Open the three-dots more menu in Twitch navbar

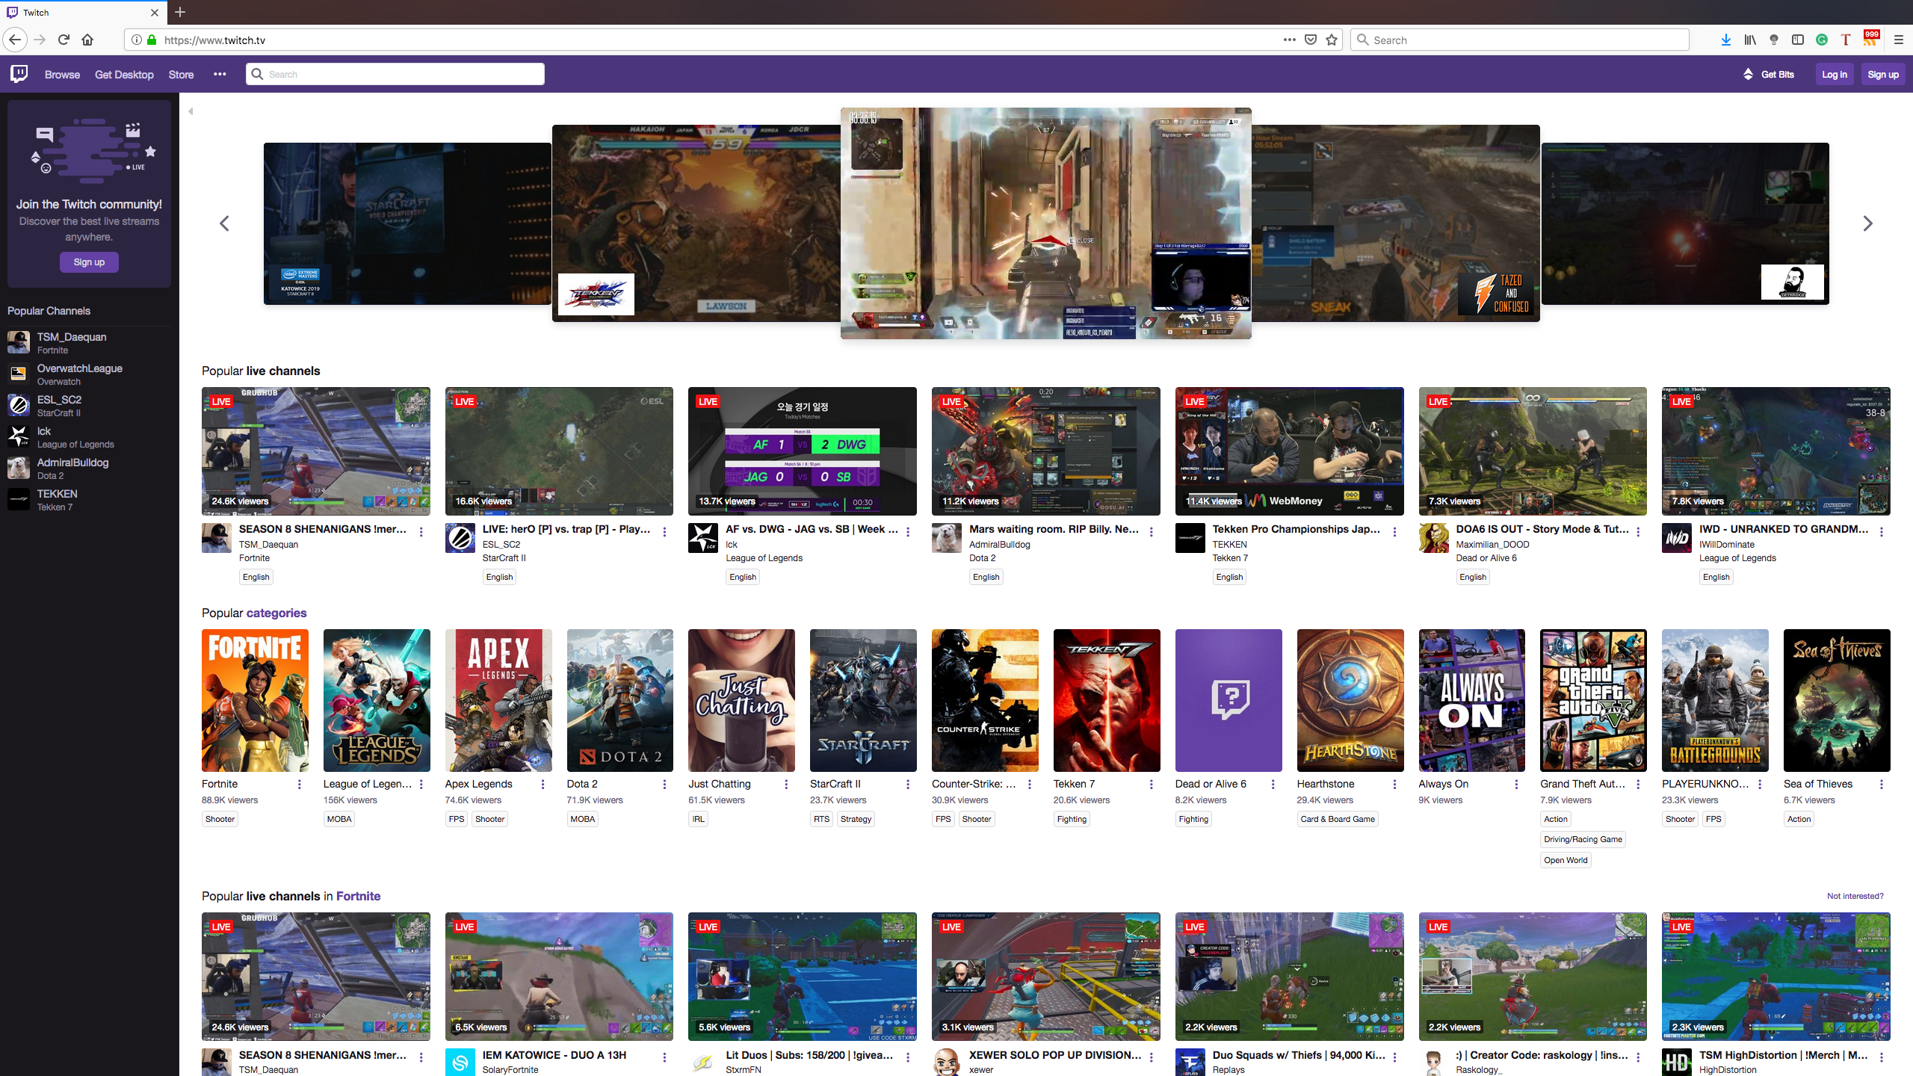pos(220,74)
